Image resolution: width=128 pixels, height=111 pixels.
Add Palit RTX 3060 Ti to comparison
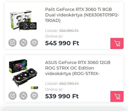(23, 43)
